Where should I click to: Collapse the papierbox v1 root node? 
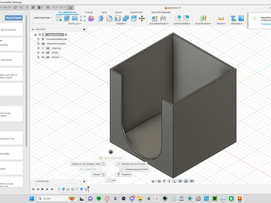pos(35,35)
